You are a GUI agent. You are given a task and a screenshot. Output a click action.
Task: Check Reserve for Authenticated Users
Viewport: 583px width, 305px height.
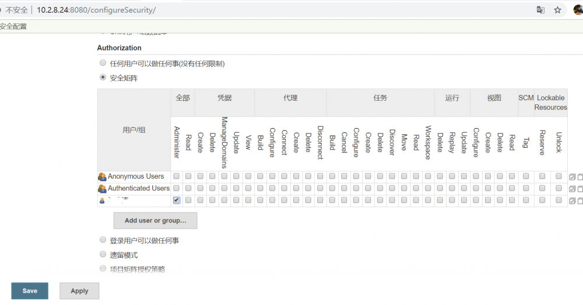pyautogui.click(x=542, y=188)
